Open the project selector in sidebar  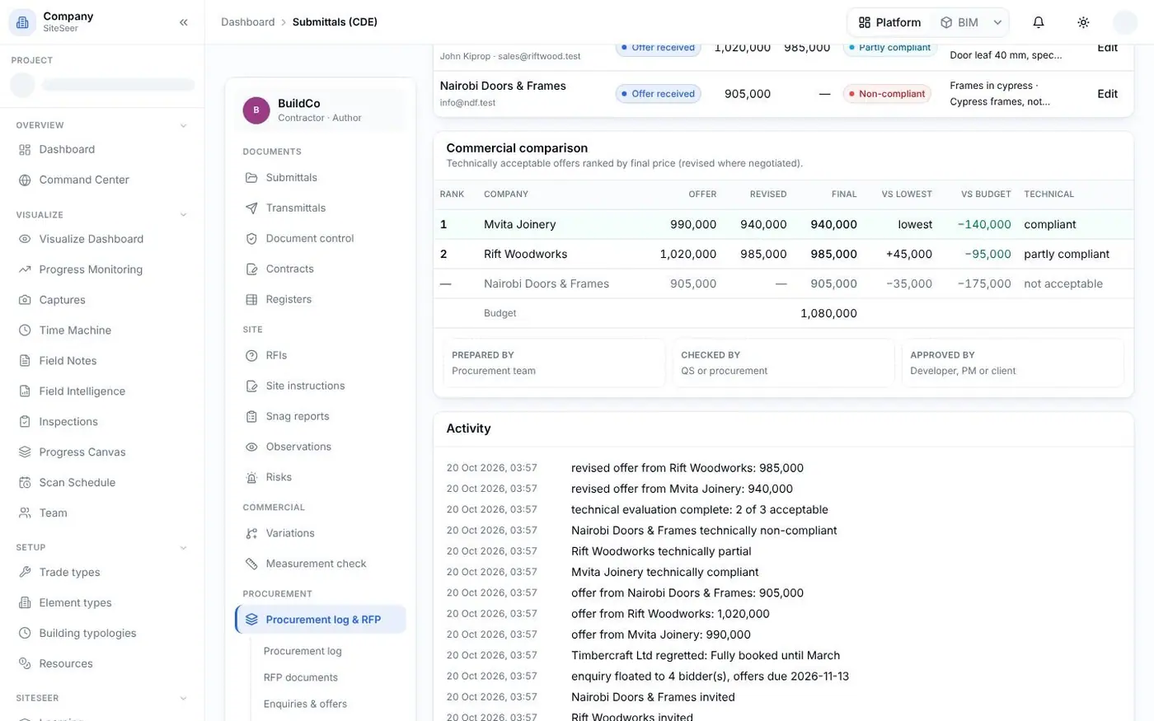(102, 85)
